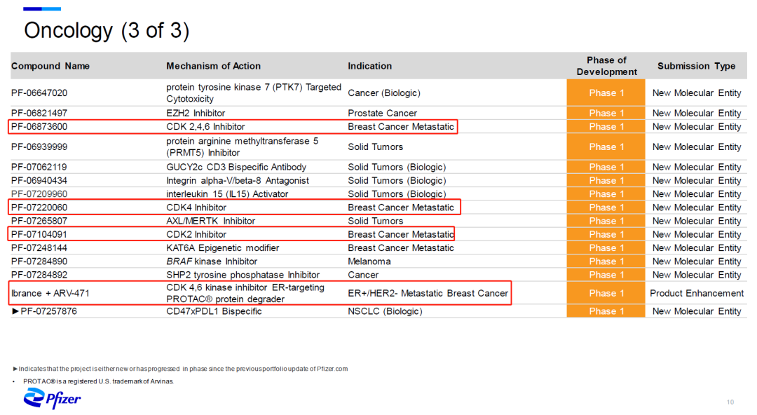Image resolution: width=757 pixels, height=415 pixels.
Task: Click the PROTAC protein degrader mechanism
Action: click(x=245, y=293)
